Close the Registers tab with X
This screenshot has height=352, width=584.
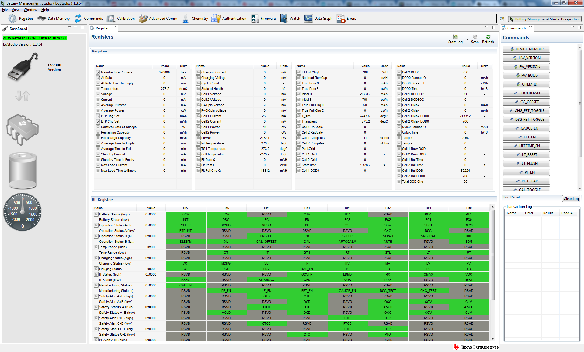click(x=114, y=28)
